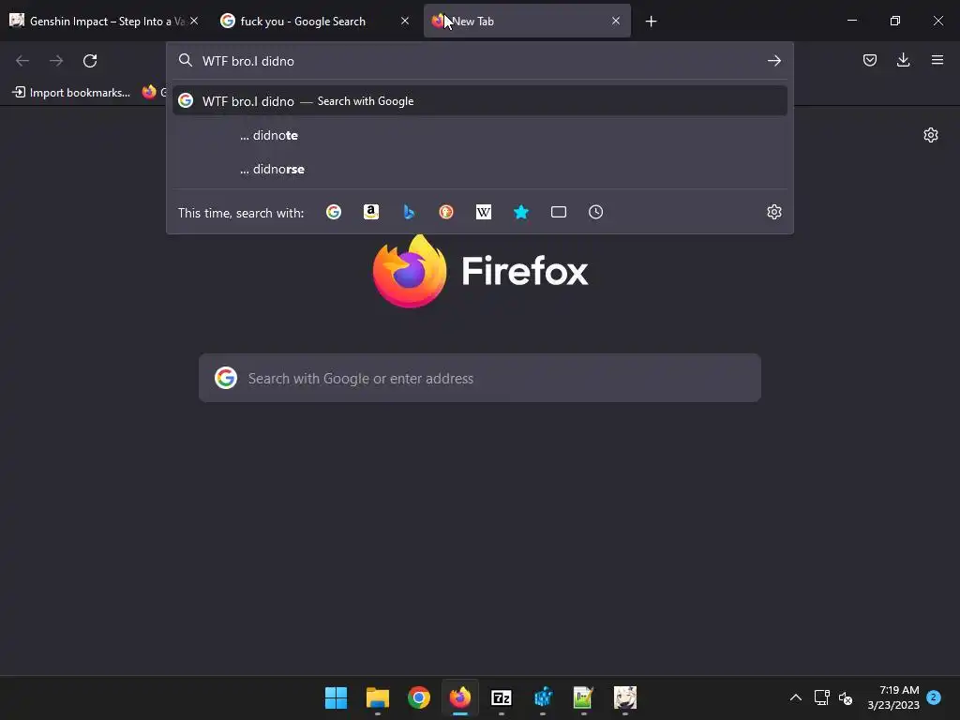Close the Genshin Impact tab
The image size is (960, 720).
pos(194,21)
